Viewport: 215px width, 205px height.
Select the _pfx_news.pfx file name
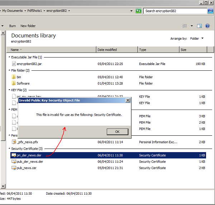[x=28, y=142]
